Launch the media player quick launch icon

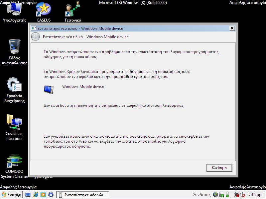coord(43,195)
